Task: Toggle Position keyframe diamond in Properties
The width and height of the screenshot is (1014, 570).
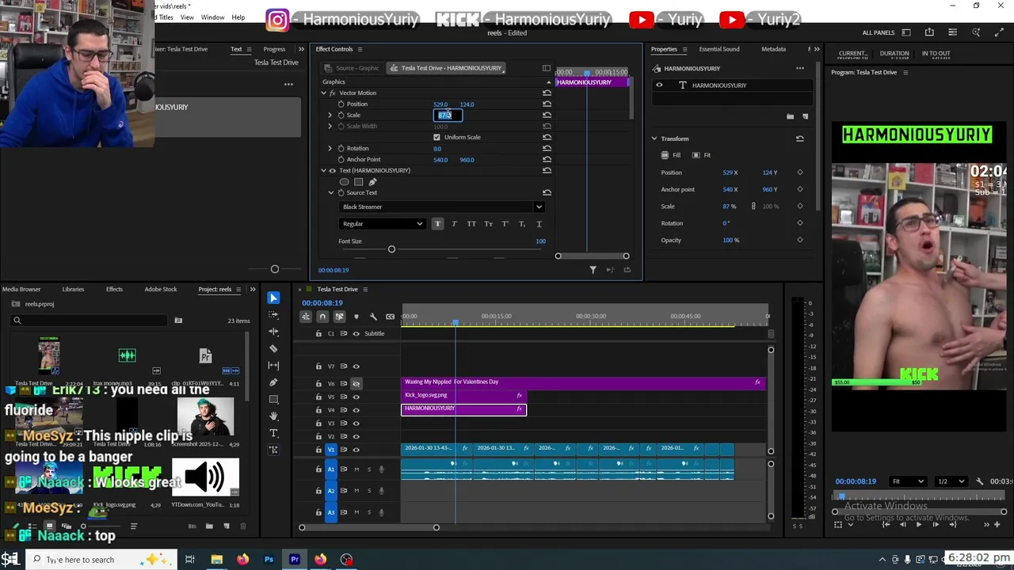Action: click(x=799, y=173)
